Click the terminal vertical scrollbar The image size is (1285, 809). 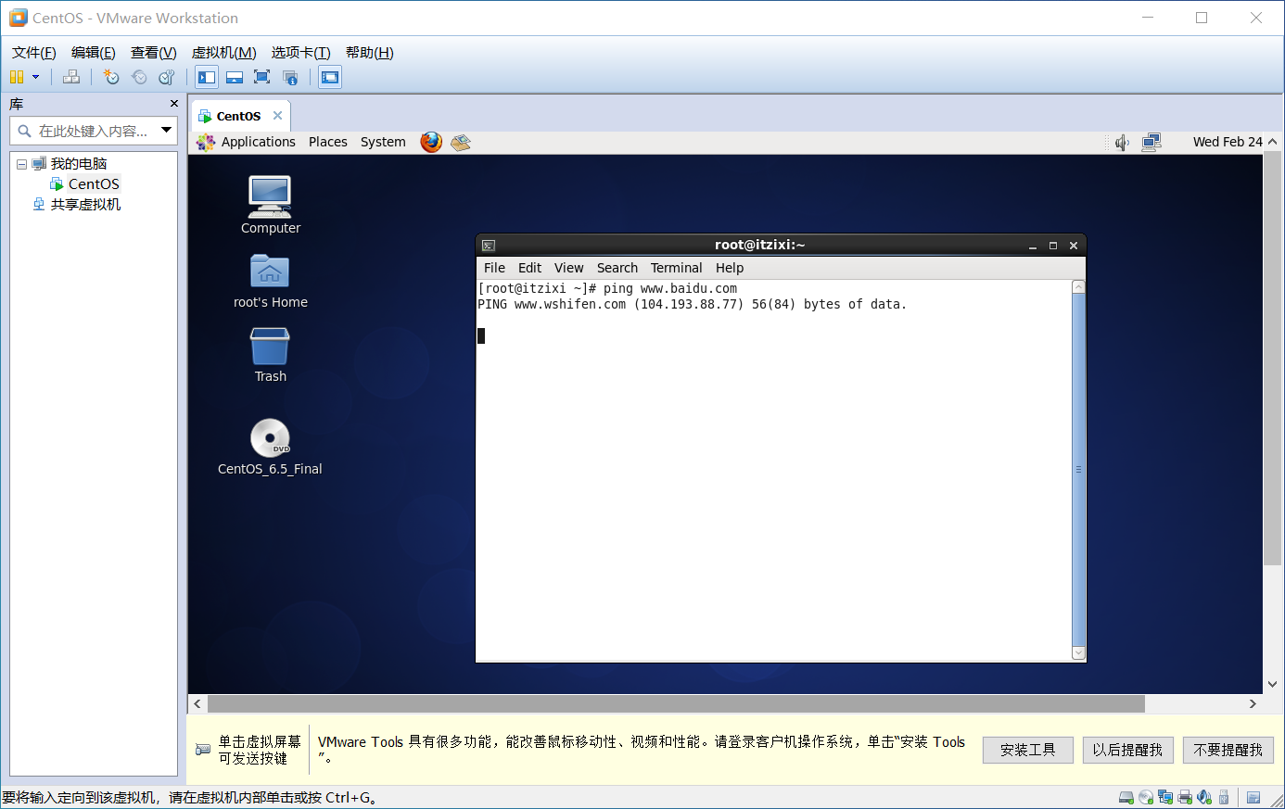[1078, 470]
